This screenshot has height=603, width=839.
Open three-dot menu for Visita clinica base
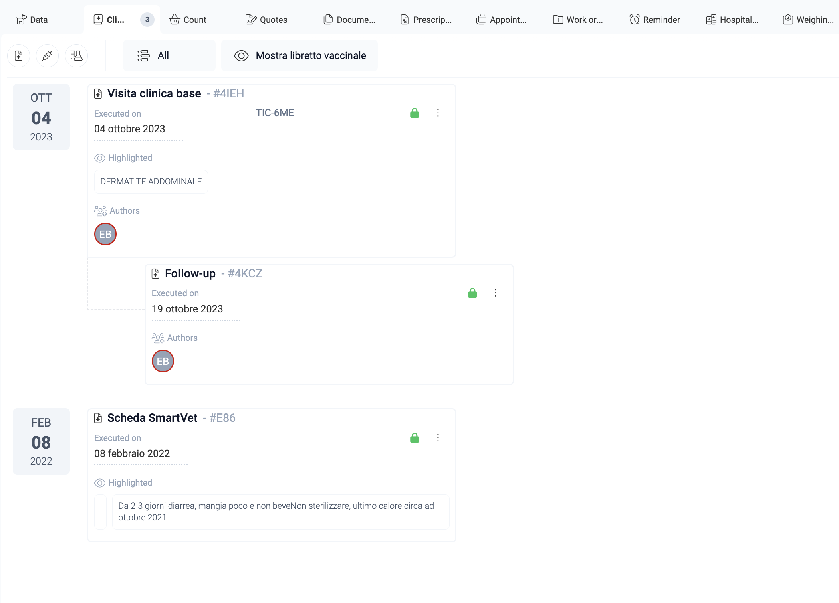pos(438,113)
